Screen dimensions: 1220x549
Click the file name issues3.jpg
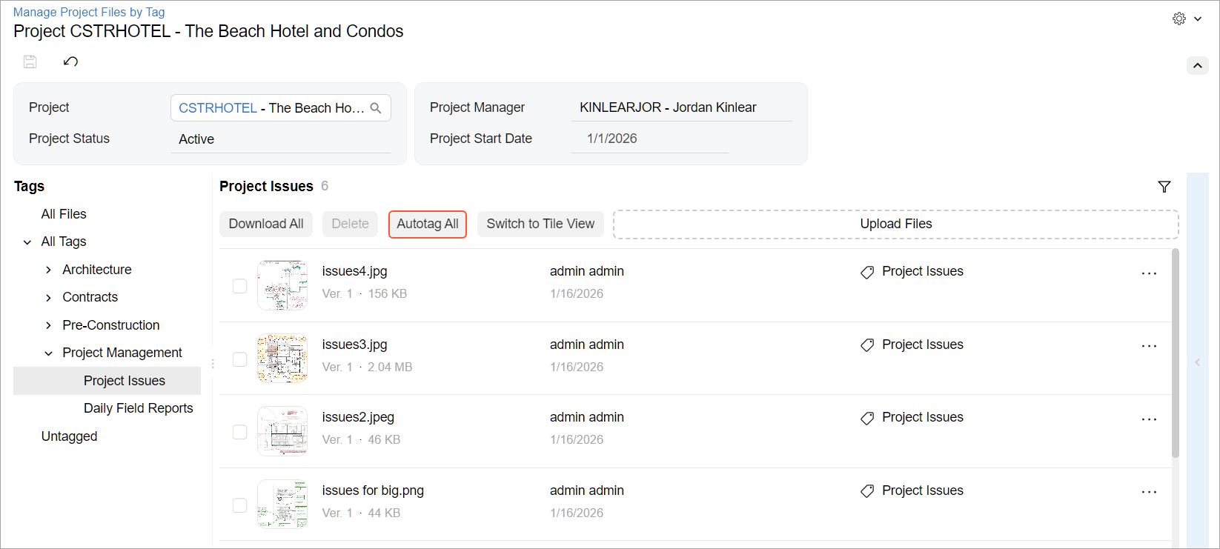[x=354, y=345]
